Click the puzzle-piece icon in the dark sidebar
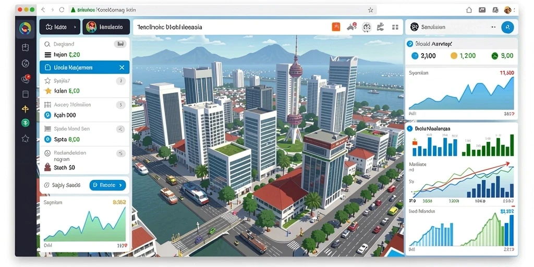 [25, 47]
